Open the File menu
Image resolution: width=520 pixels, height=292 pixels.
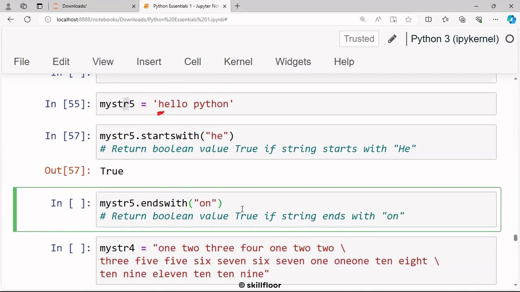click(22, 62)
